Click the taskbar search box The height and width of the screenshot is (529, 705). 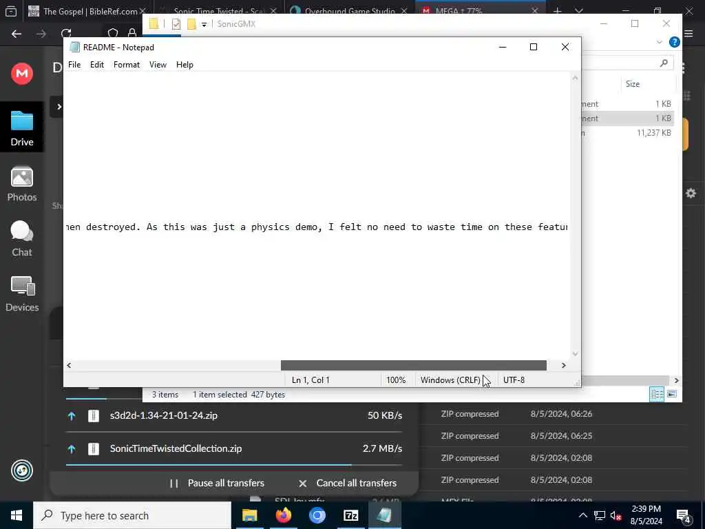132,515
